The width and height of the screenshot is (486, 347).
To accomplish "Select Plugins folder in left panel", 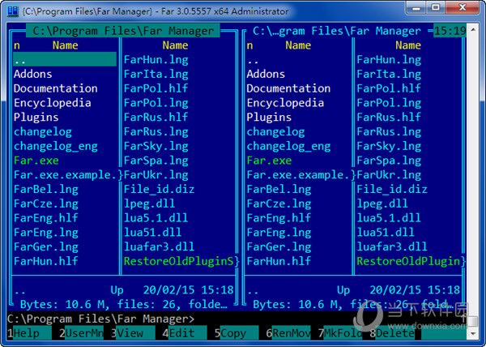I will point(36,118).
